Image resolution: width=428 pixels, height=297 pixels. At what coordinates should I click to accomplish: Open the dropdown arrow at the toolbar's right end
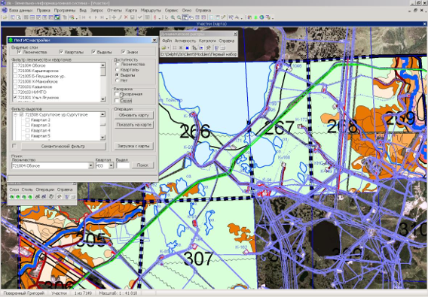(273, 18)
